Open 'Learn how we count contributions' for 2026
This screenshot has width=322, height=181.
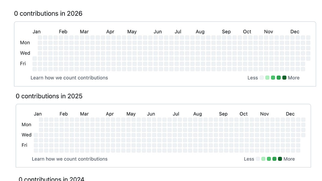pyautogui.click(x=69, y=78)
